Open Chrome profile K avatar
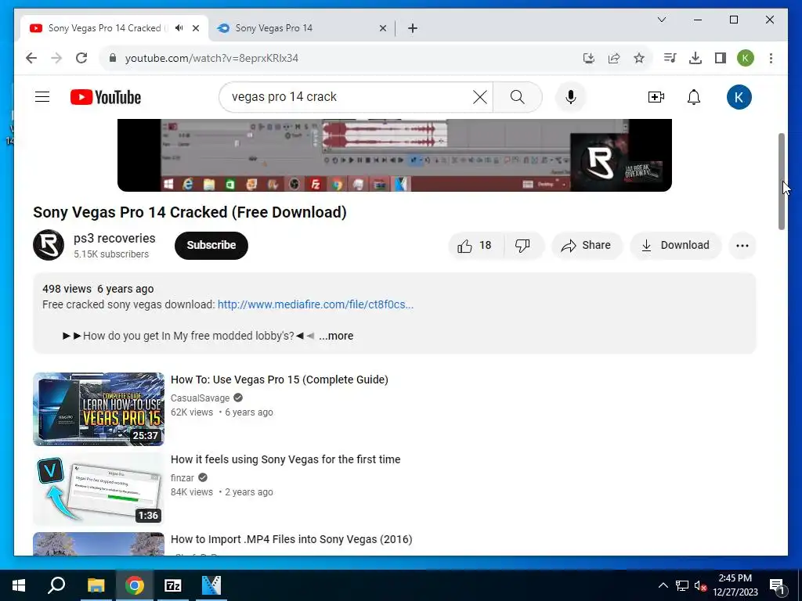802x601 pixels. 746,58
